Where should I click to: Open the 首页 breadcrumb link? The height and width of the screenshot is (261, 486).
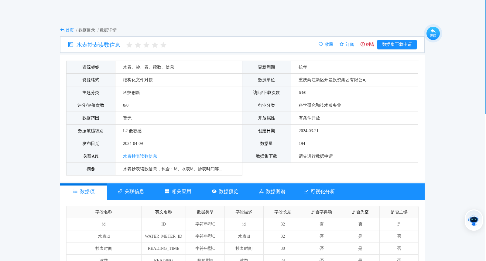click(70, 30)
